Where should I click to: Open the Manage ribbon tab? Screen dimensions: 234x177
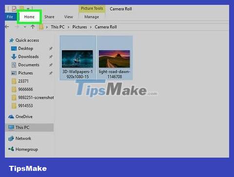(92, 17)
